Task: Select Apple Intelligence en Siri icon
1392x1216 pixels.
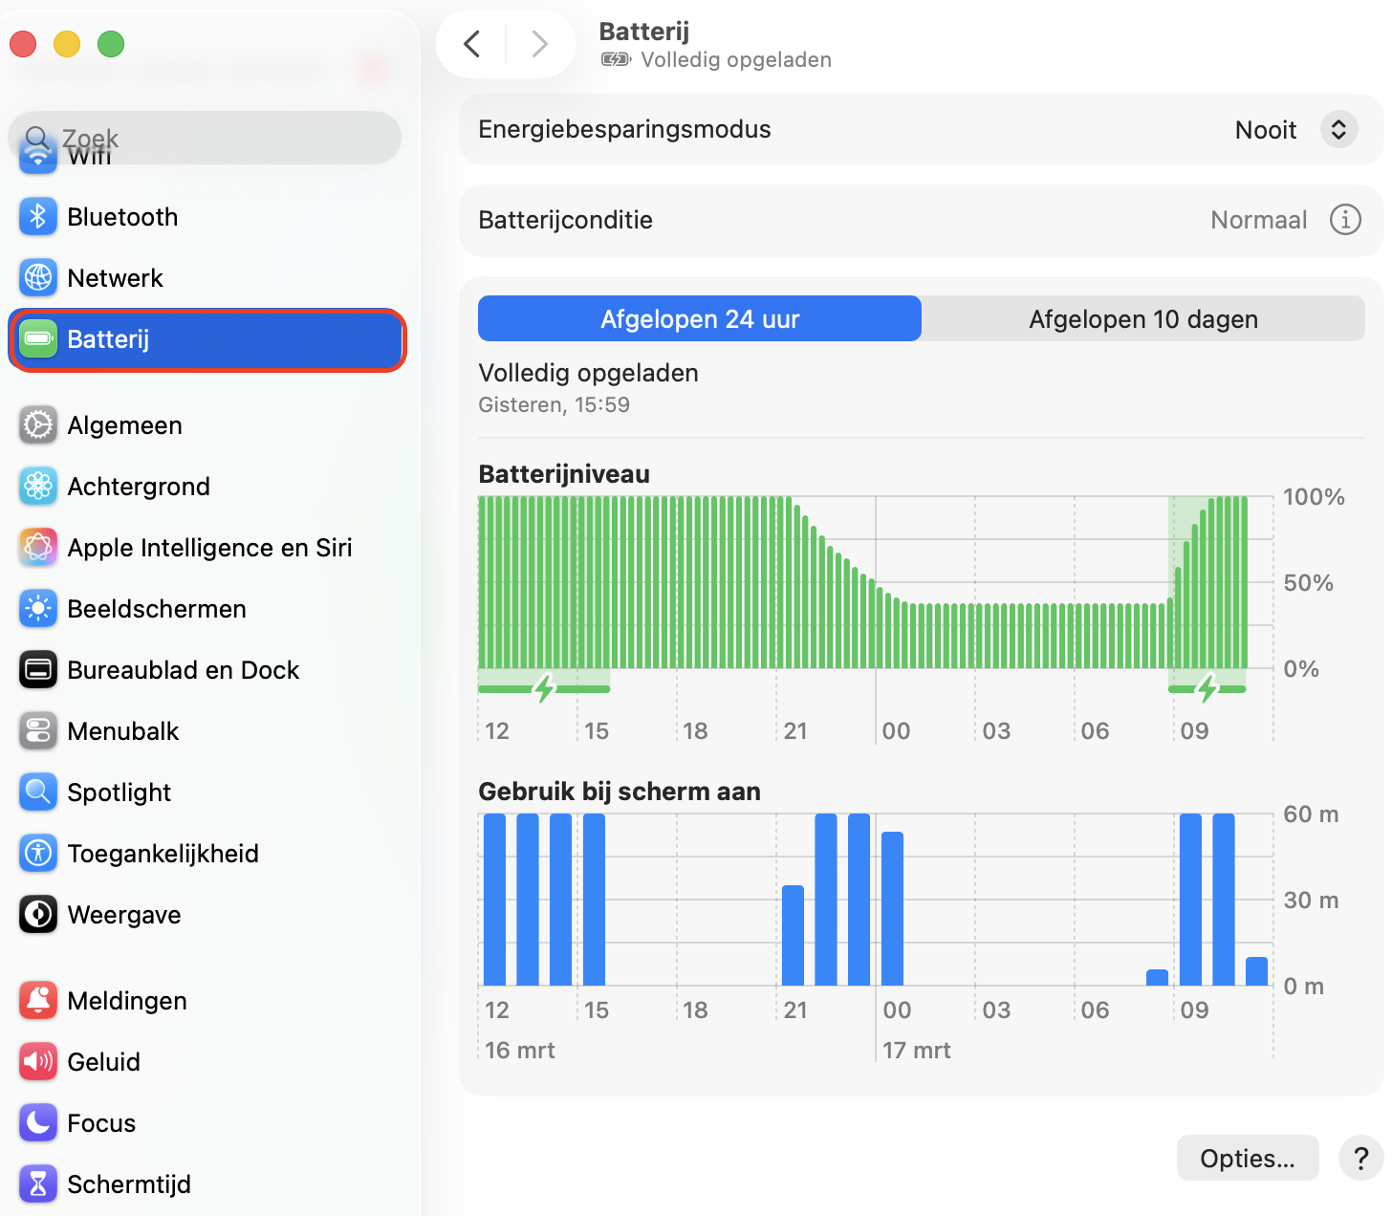Action: click(x=38, y=548)
